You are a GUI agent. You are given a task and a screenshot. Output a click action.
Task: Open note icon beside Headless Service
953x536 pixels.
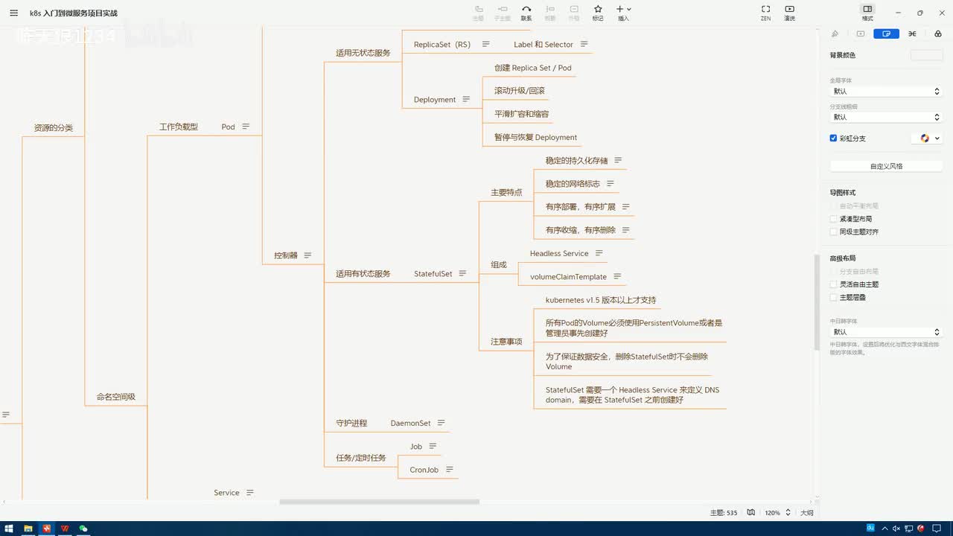click(599, 253)
